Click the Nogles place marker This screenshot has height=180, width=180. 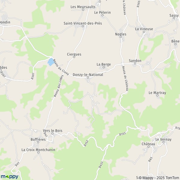point(121,37)
